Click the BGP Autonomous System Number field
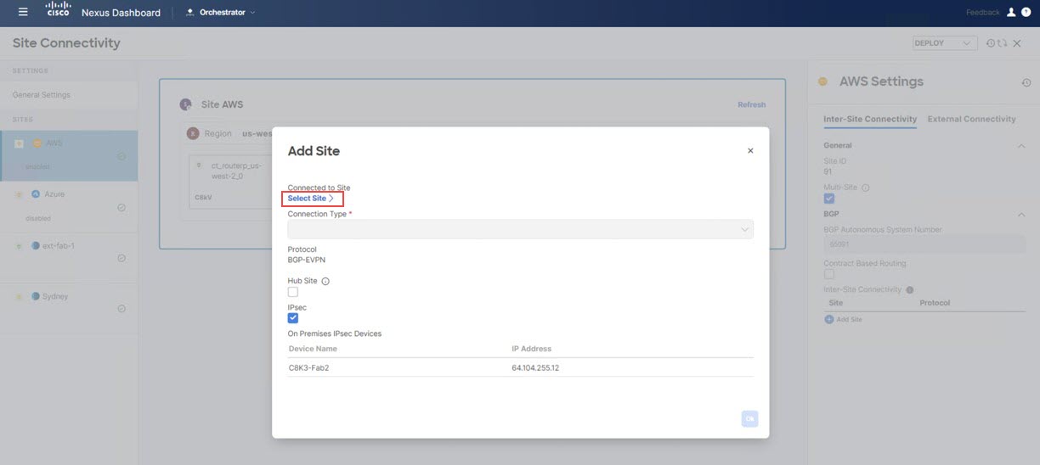The image size is (1040, 465). click(x=924, y=244)
